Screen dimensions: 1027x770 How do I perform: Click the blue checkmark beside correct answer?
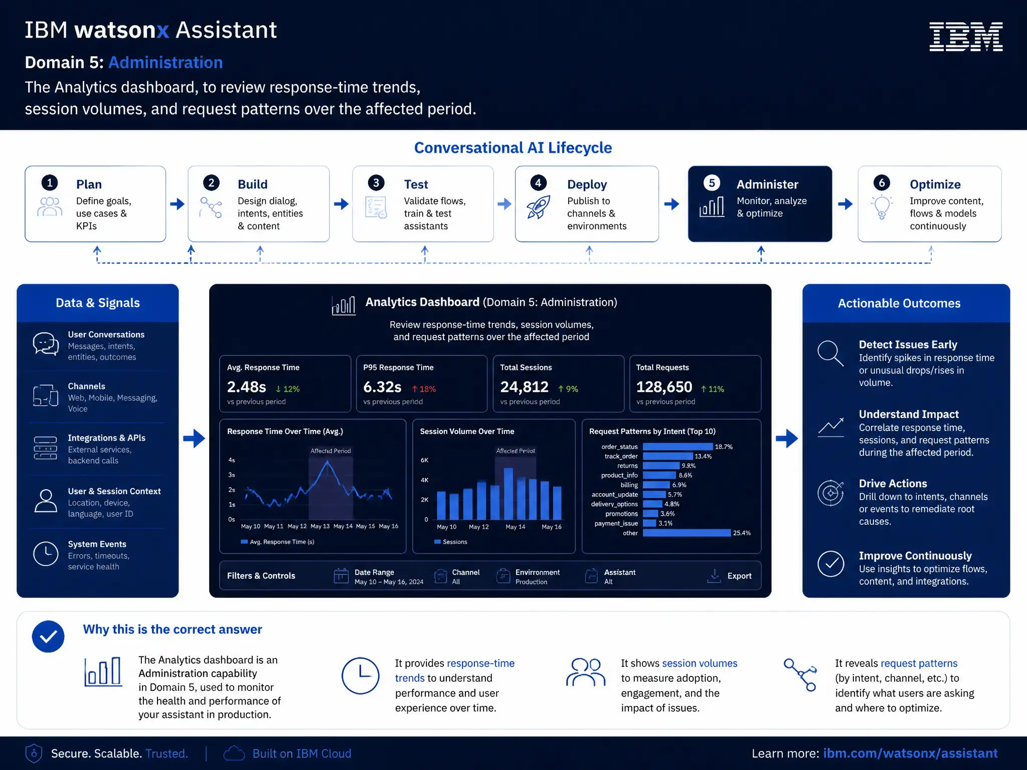click(x=48, y=636)
